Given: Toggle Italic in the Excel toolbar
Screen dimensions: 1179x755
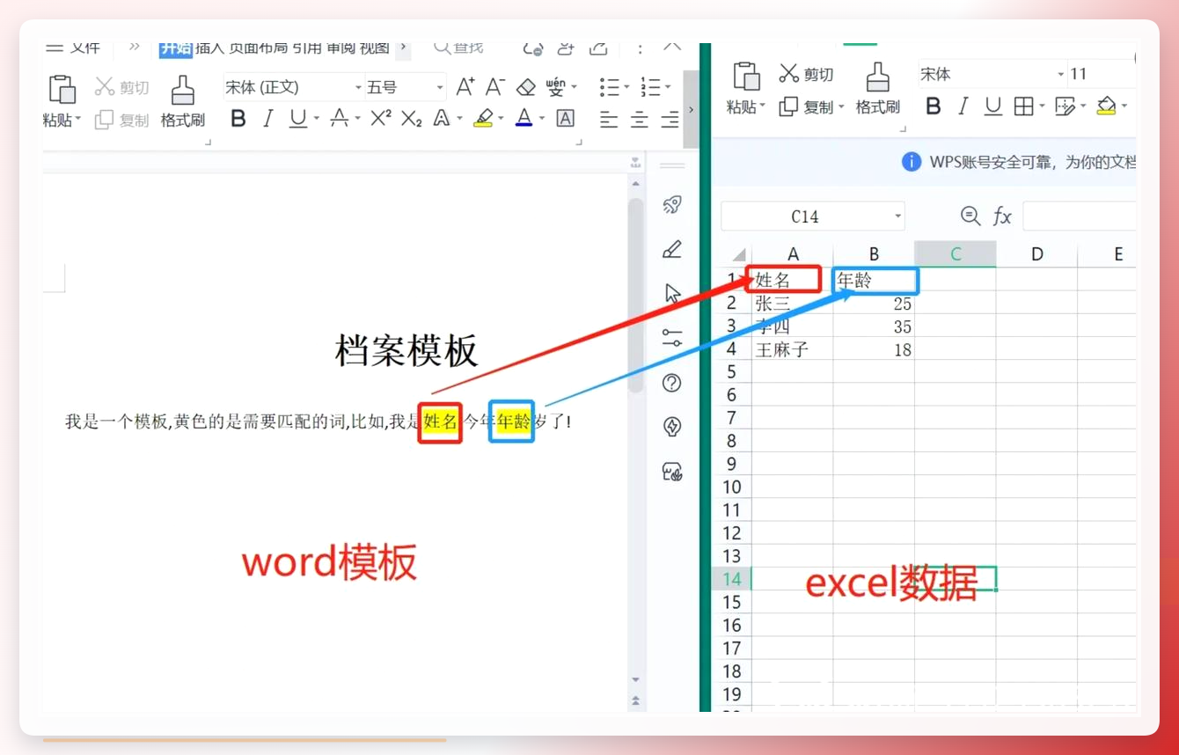Looking at the screenshot, I should [963, 106].
